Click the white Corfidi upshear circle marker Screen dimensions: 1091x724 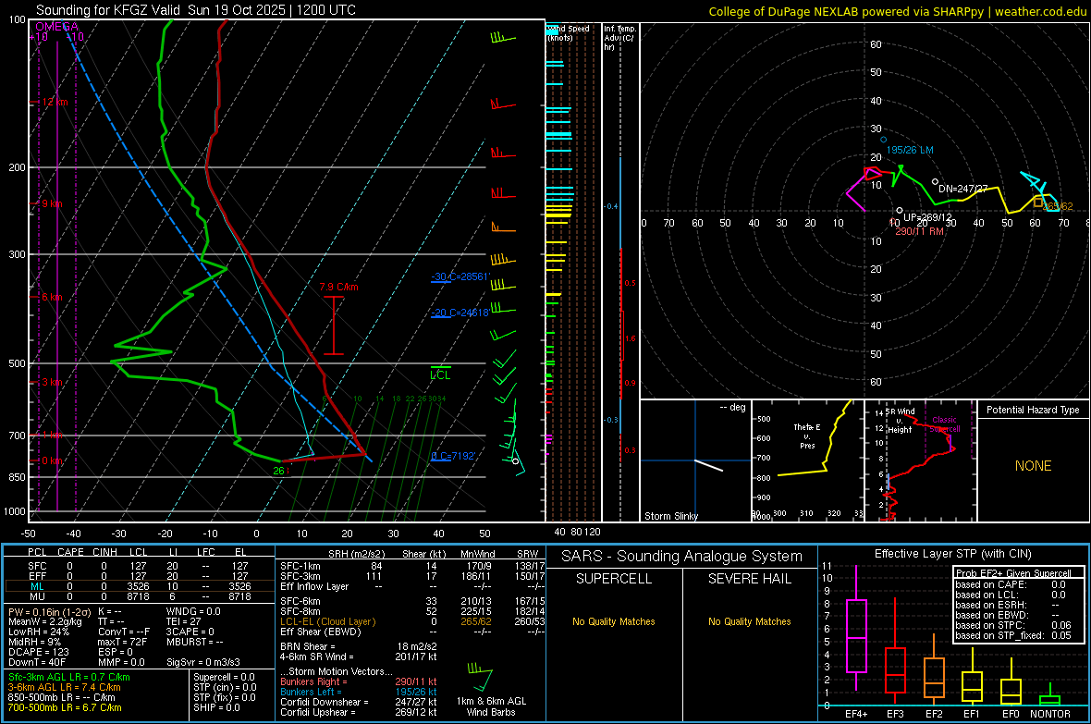(x=900, y=210)
